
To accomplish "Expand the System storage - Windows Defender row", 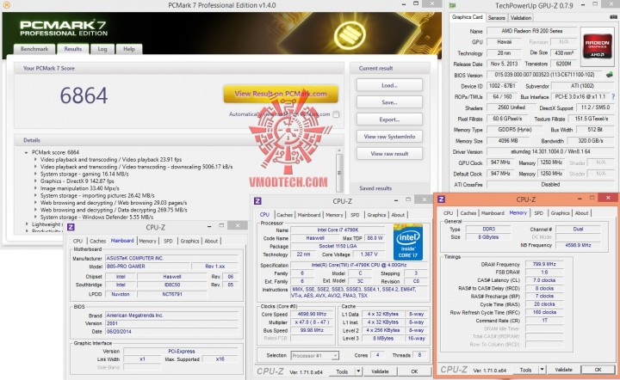I will (35, 217).
